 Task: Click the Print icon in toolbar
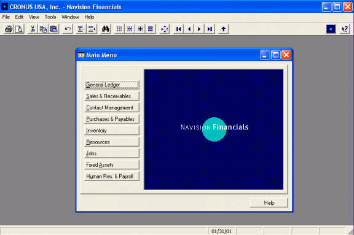pyautogui.click(x=9, y=29)
